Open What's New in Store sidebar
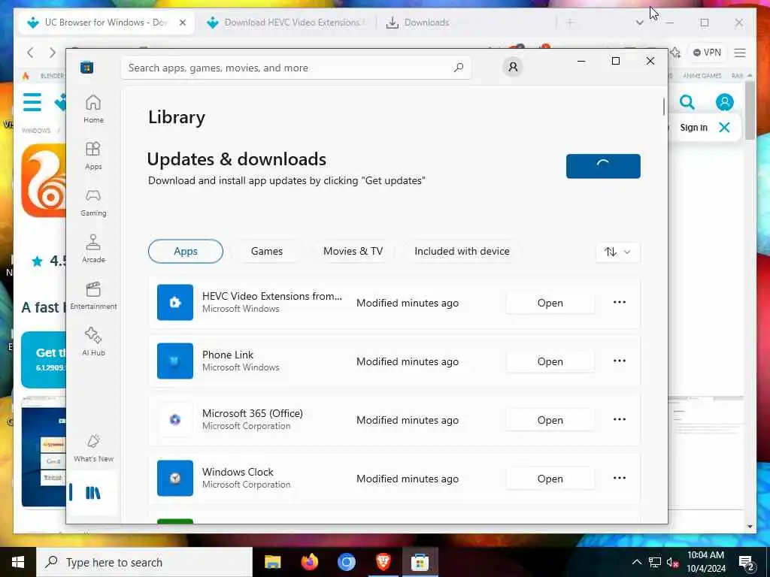 93,448
